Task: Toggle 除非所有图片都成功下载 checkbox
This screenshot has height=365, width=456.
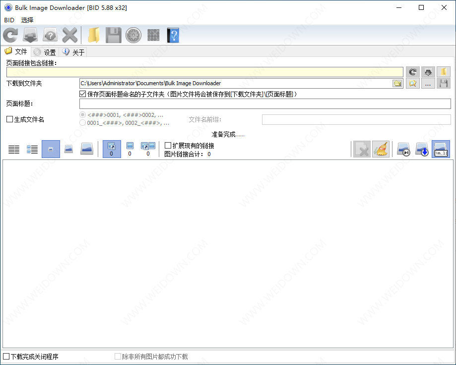Action: 118,356
